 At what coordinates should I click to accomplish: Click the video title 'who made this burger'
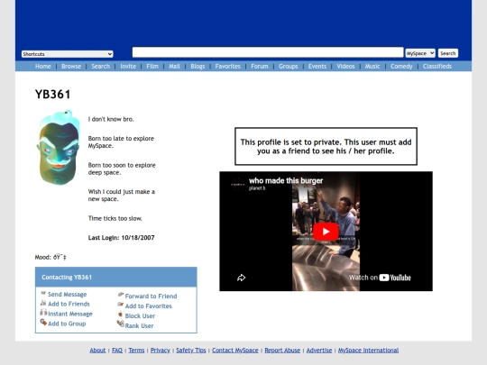click(286, 180)
